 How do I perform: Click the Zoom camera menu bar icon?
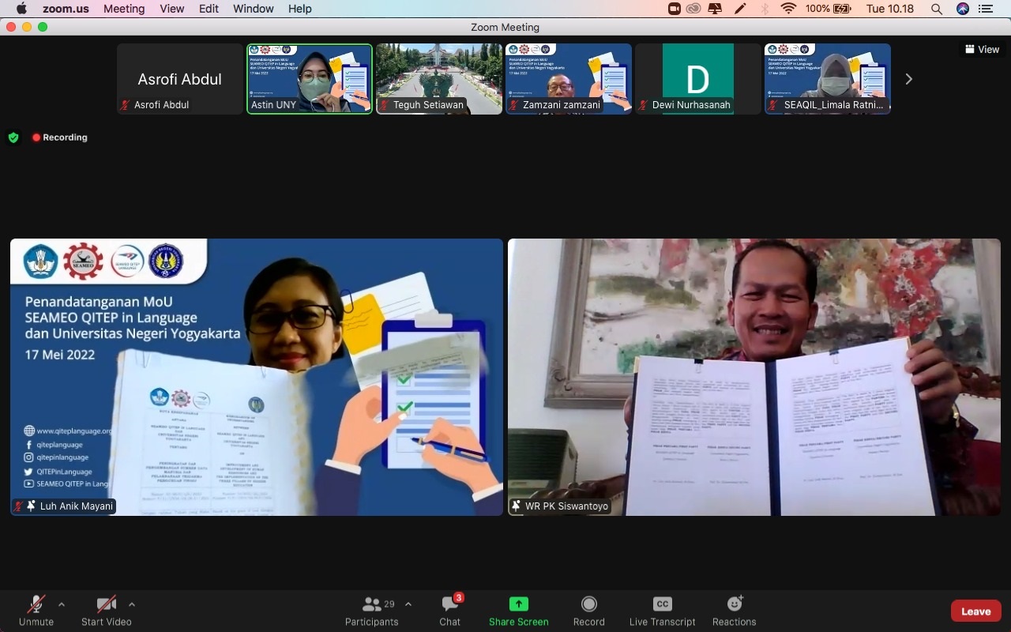675,9
